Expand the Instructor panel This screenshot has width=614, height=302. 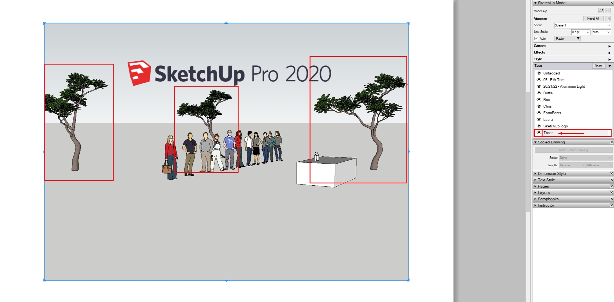tap(535, 205)
